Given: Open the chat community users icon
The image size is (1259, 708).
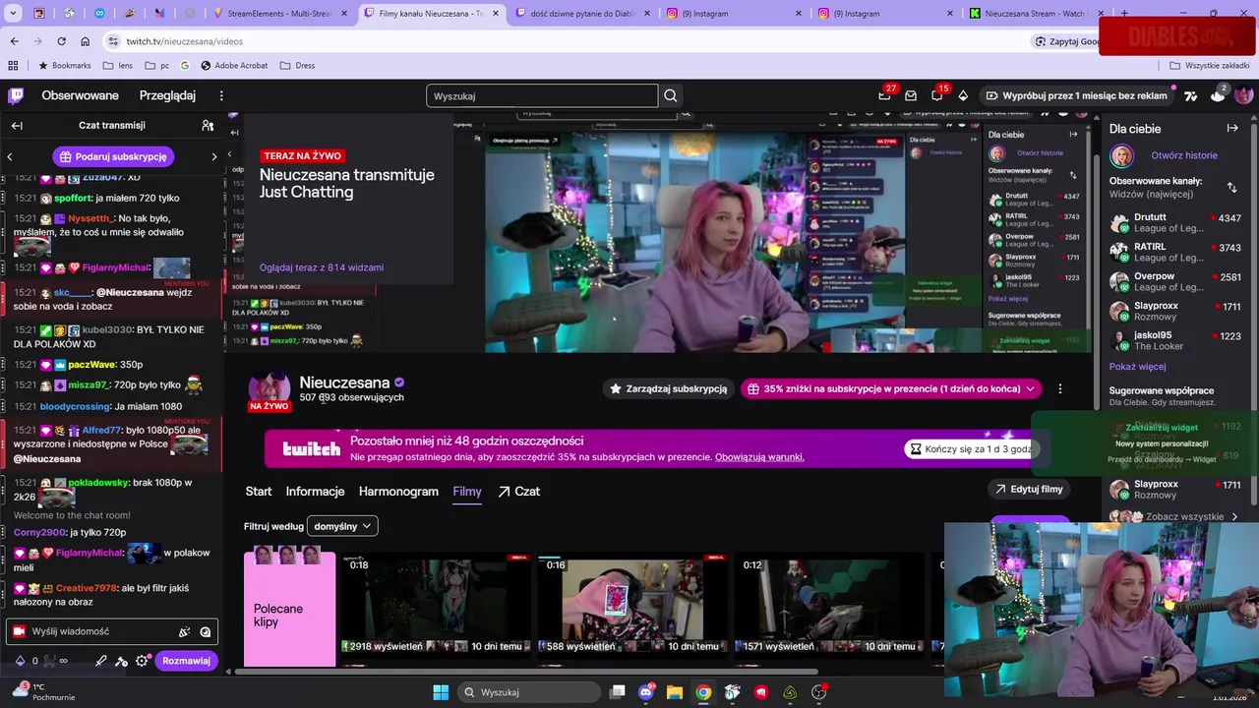Looking at the screenshot, I should pyautogui.click(x=208, y=125).
